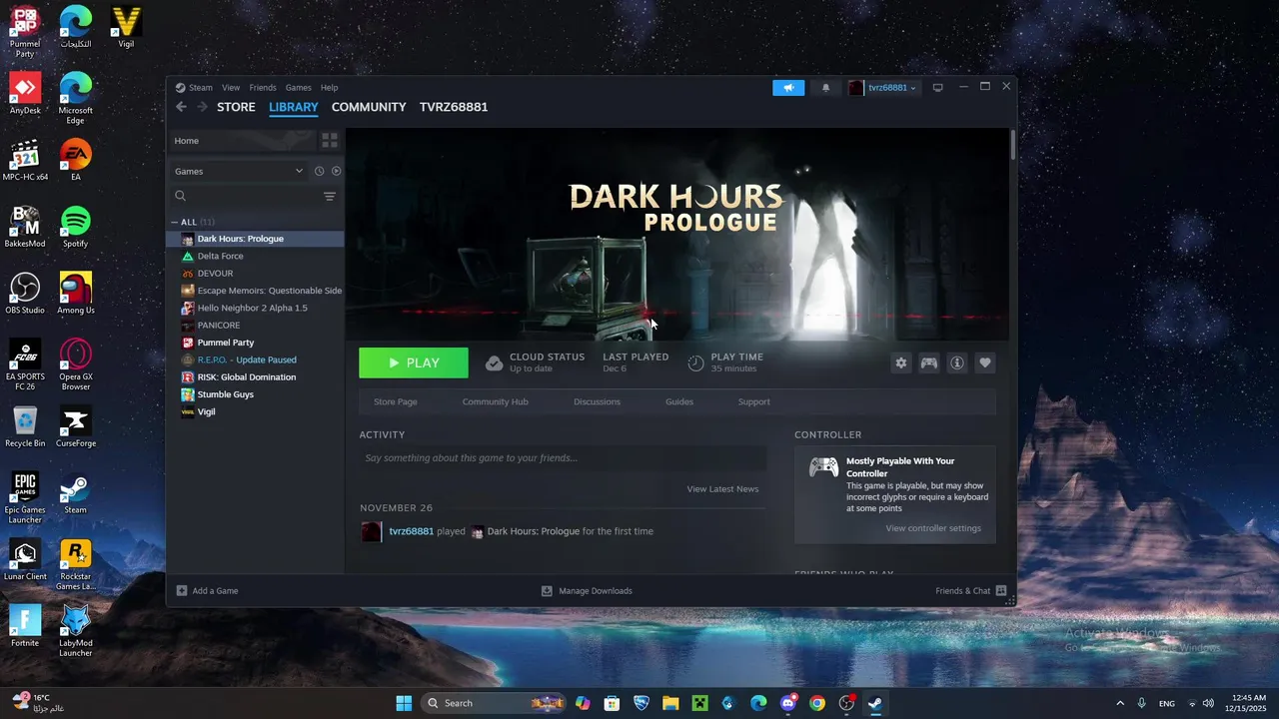
Task: Open View controller settings
Action: pyautogui.click(x=933, y=528)
